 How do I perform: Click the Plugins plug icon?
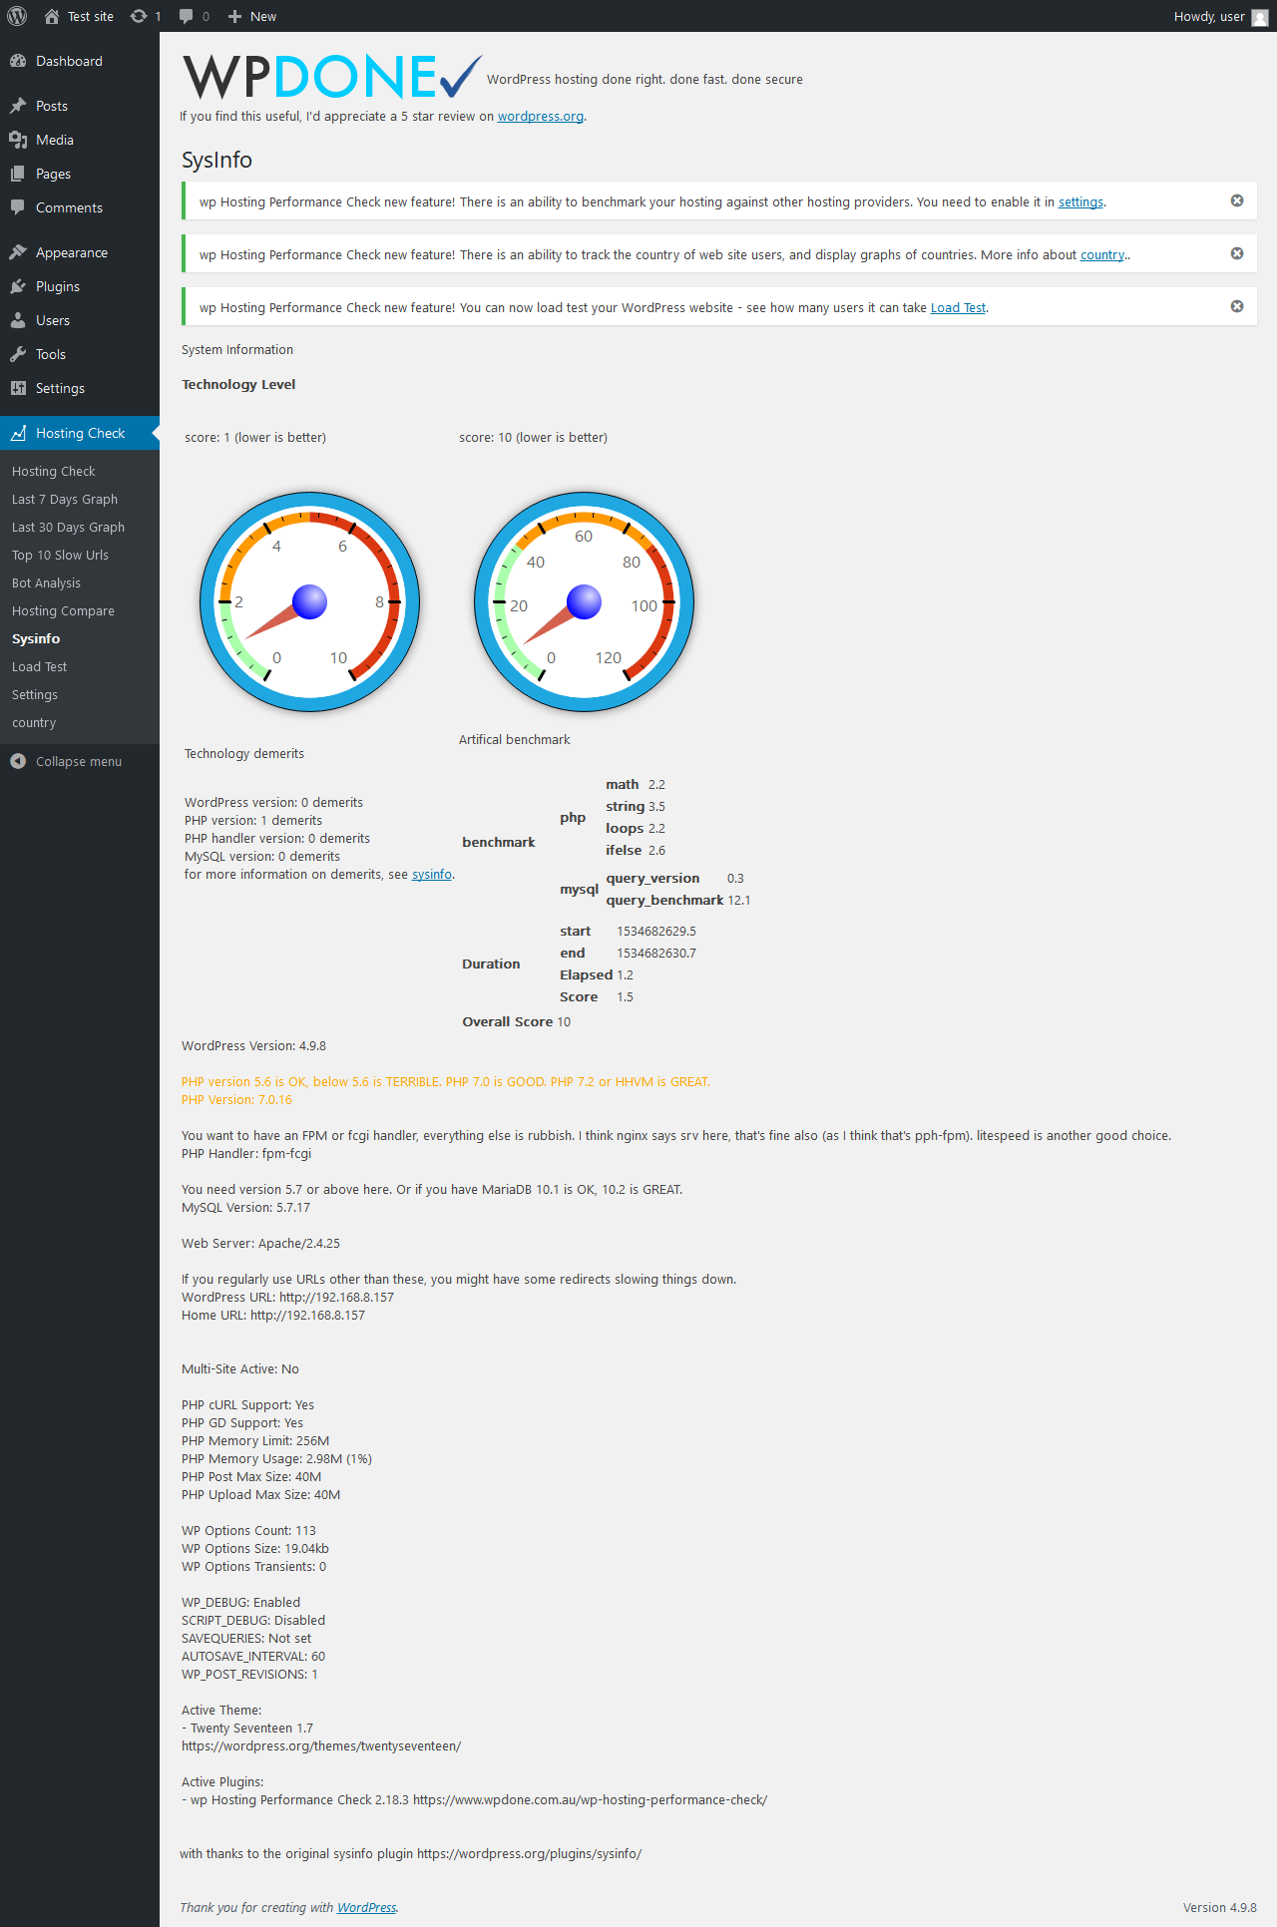pyautogui.click(x=18, y=286)
